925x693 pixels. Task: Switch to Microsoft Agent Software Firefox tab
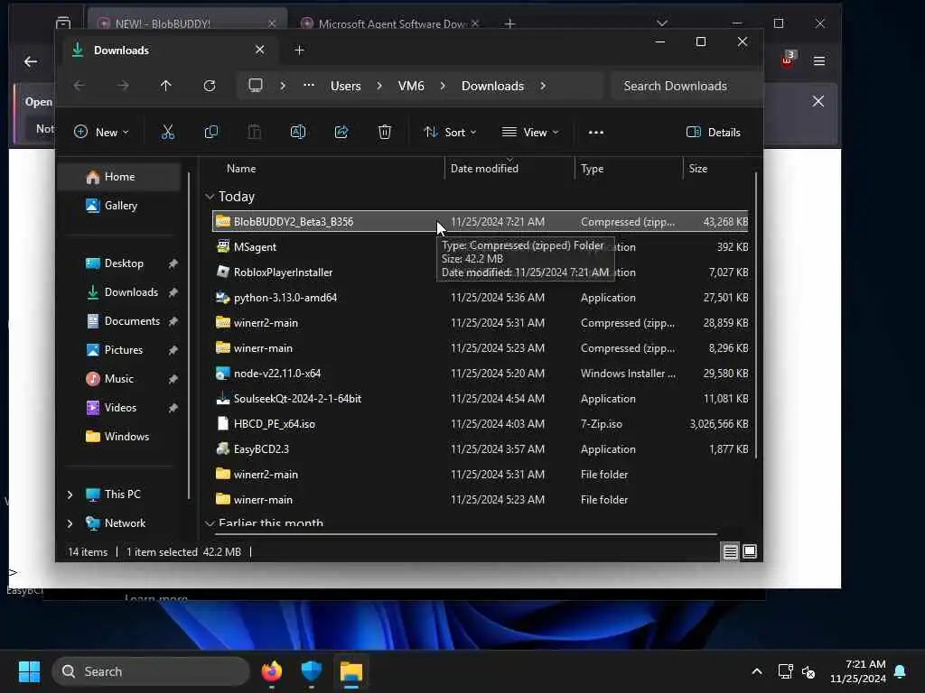tap(390, 23)
